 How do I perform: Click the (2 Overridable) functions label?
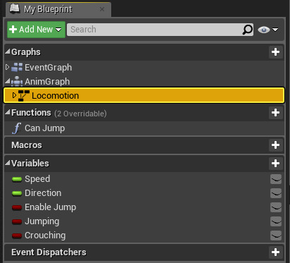tap(80, 114)
